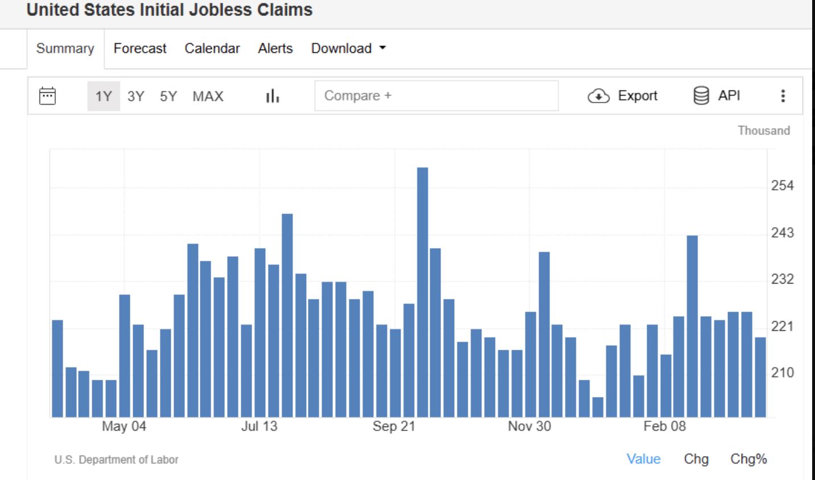
Task: Select the 1Y time range
Action: pyautogui.click(x=104, y=96)
